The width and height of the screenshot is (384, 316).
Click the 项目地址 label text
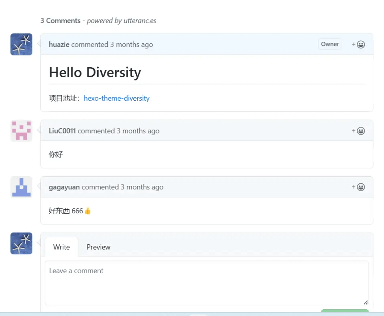click(x=64, y=98)
